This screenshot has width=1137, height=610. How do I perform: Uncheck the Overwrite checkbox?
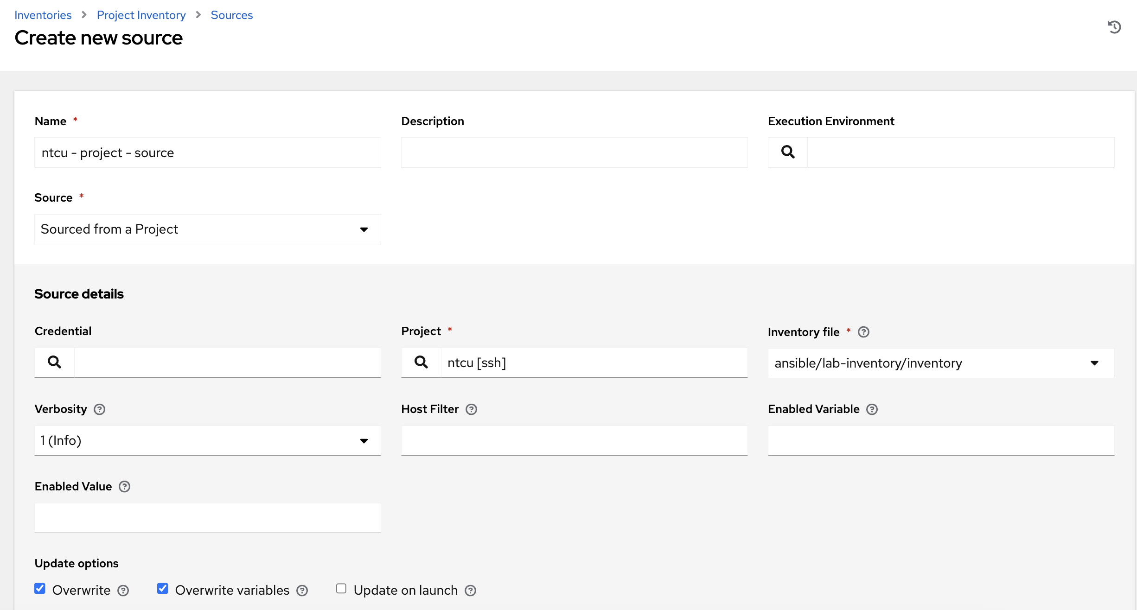40,589
